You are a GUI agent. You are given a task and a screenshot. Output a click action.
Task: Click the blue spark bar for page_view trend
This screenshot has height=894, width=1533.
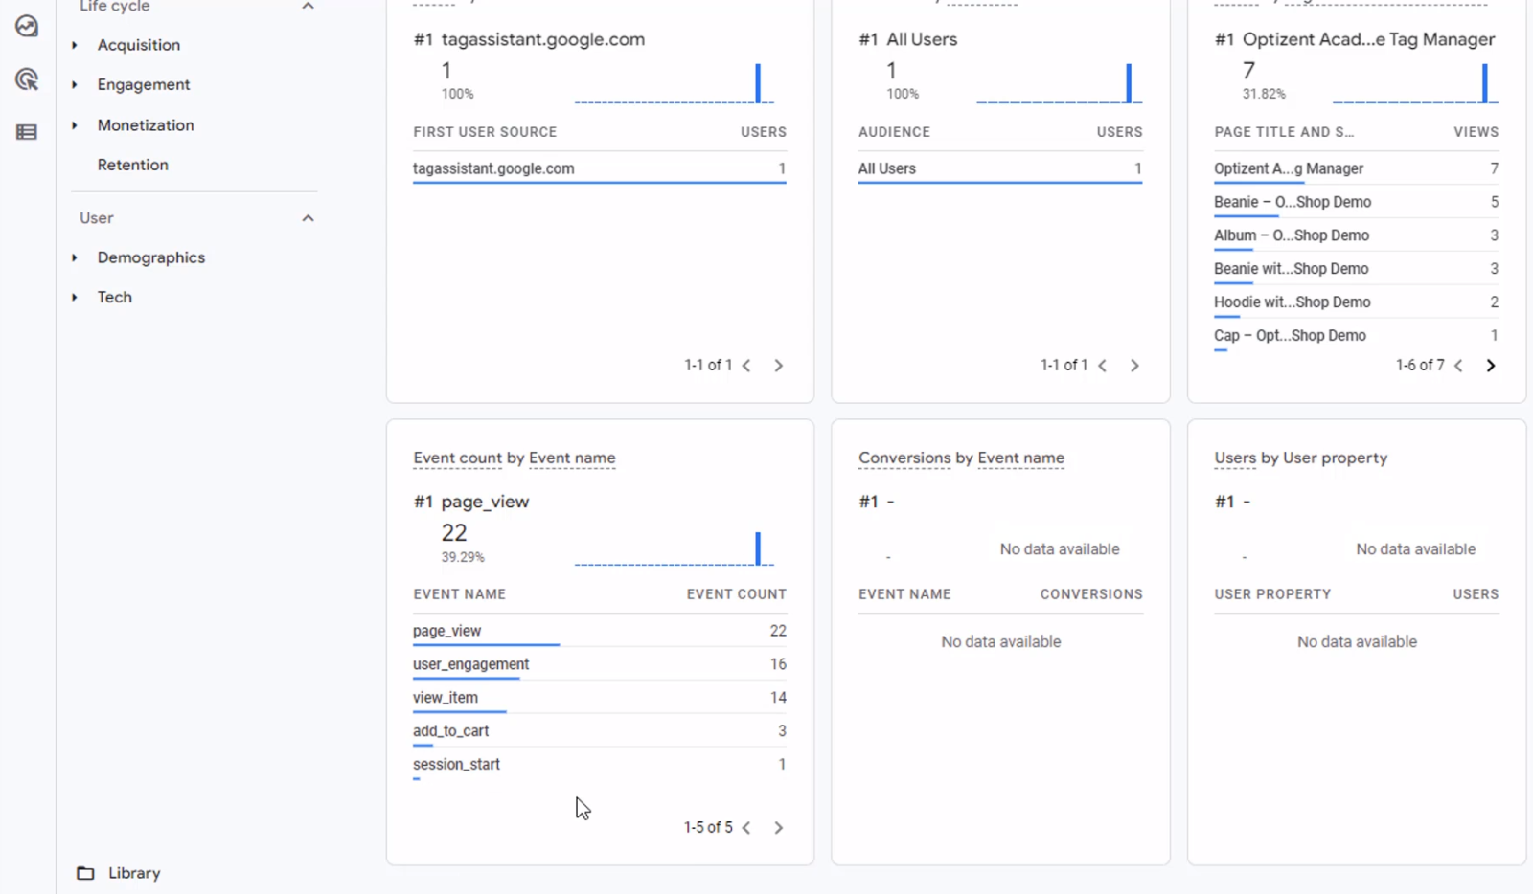coord(757,547)
